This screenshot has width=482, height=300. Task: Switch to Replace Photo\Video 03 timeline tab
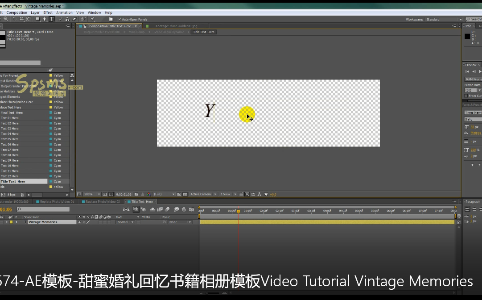point(103,201)
